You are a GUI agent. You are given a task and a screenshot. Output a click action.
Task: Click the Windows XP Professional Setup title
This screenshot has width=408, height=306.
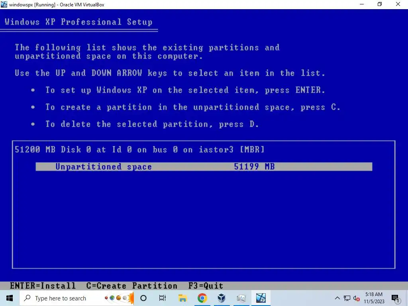78,22
